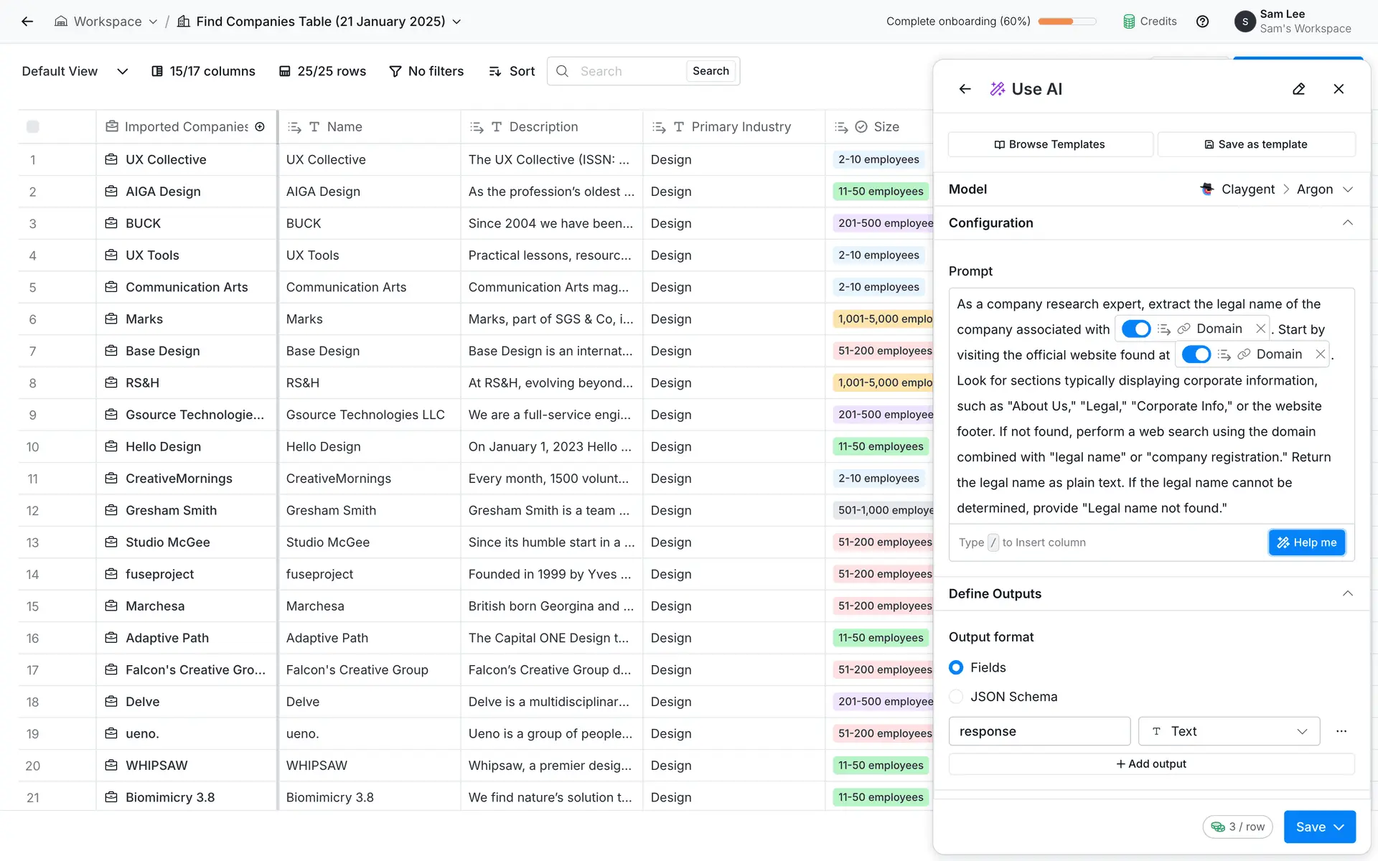The height and width of the screenshot is (861, 1378).
Task: Tick the select-all checkbox in the table header
Action: point(33,127)
